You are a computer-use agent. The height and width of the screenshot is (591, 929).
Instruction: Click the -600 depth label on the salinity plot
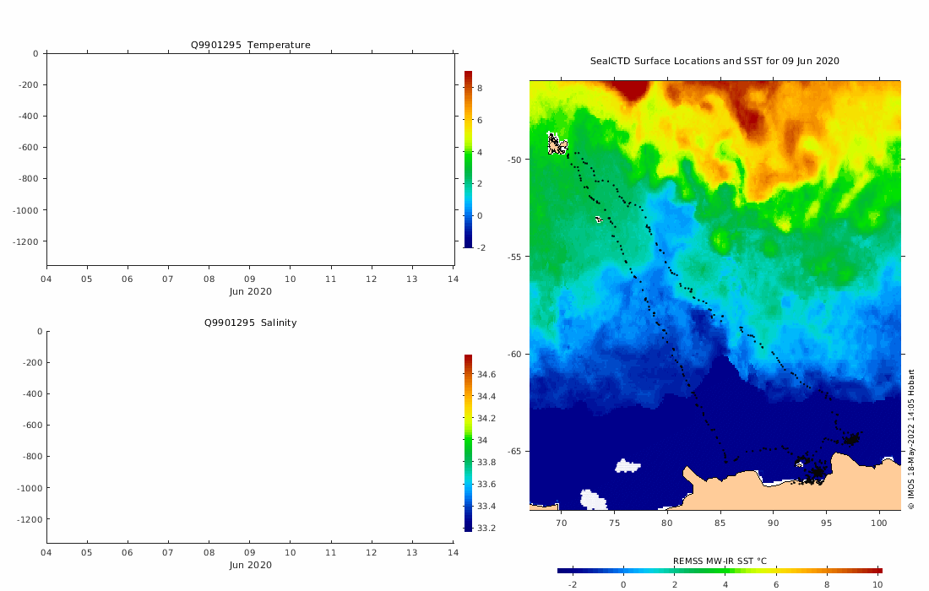(x=33, y=426)
